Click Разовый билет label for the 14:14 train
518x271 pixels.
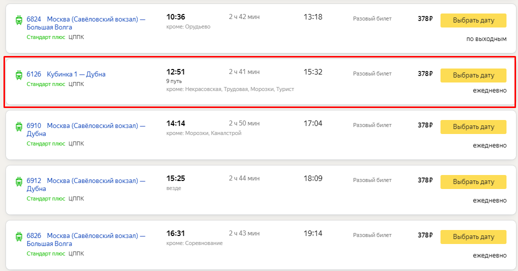tap(372, 125)
